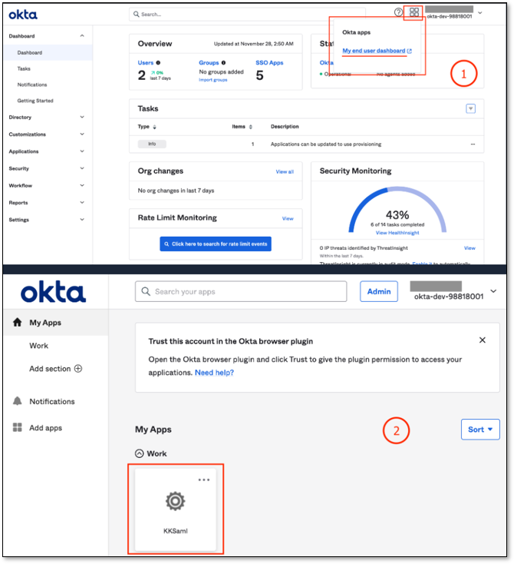Select Tasks in the sidebar
514x564 pixels.
pos(24,68)
